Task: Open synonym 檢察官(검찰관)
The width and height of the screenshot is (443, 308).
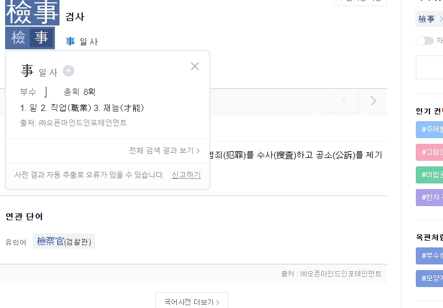Action: (64, 241)
